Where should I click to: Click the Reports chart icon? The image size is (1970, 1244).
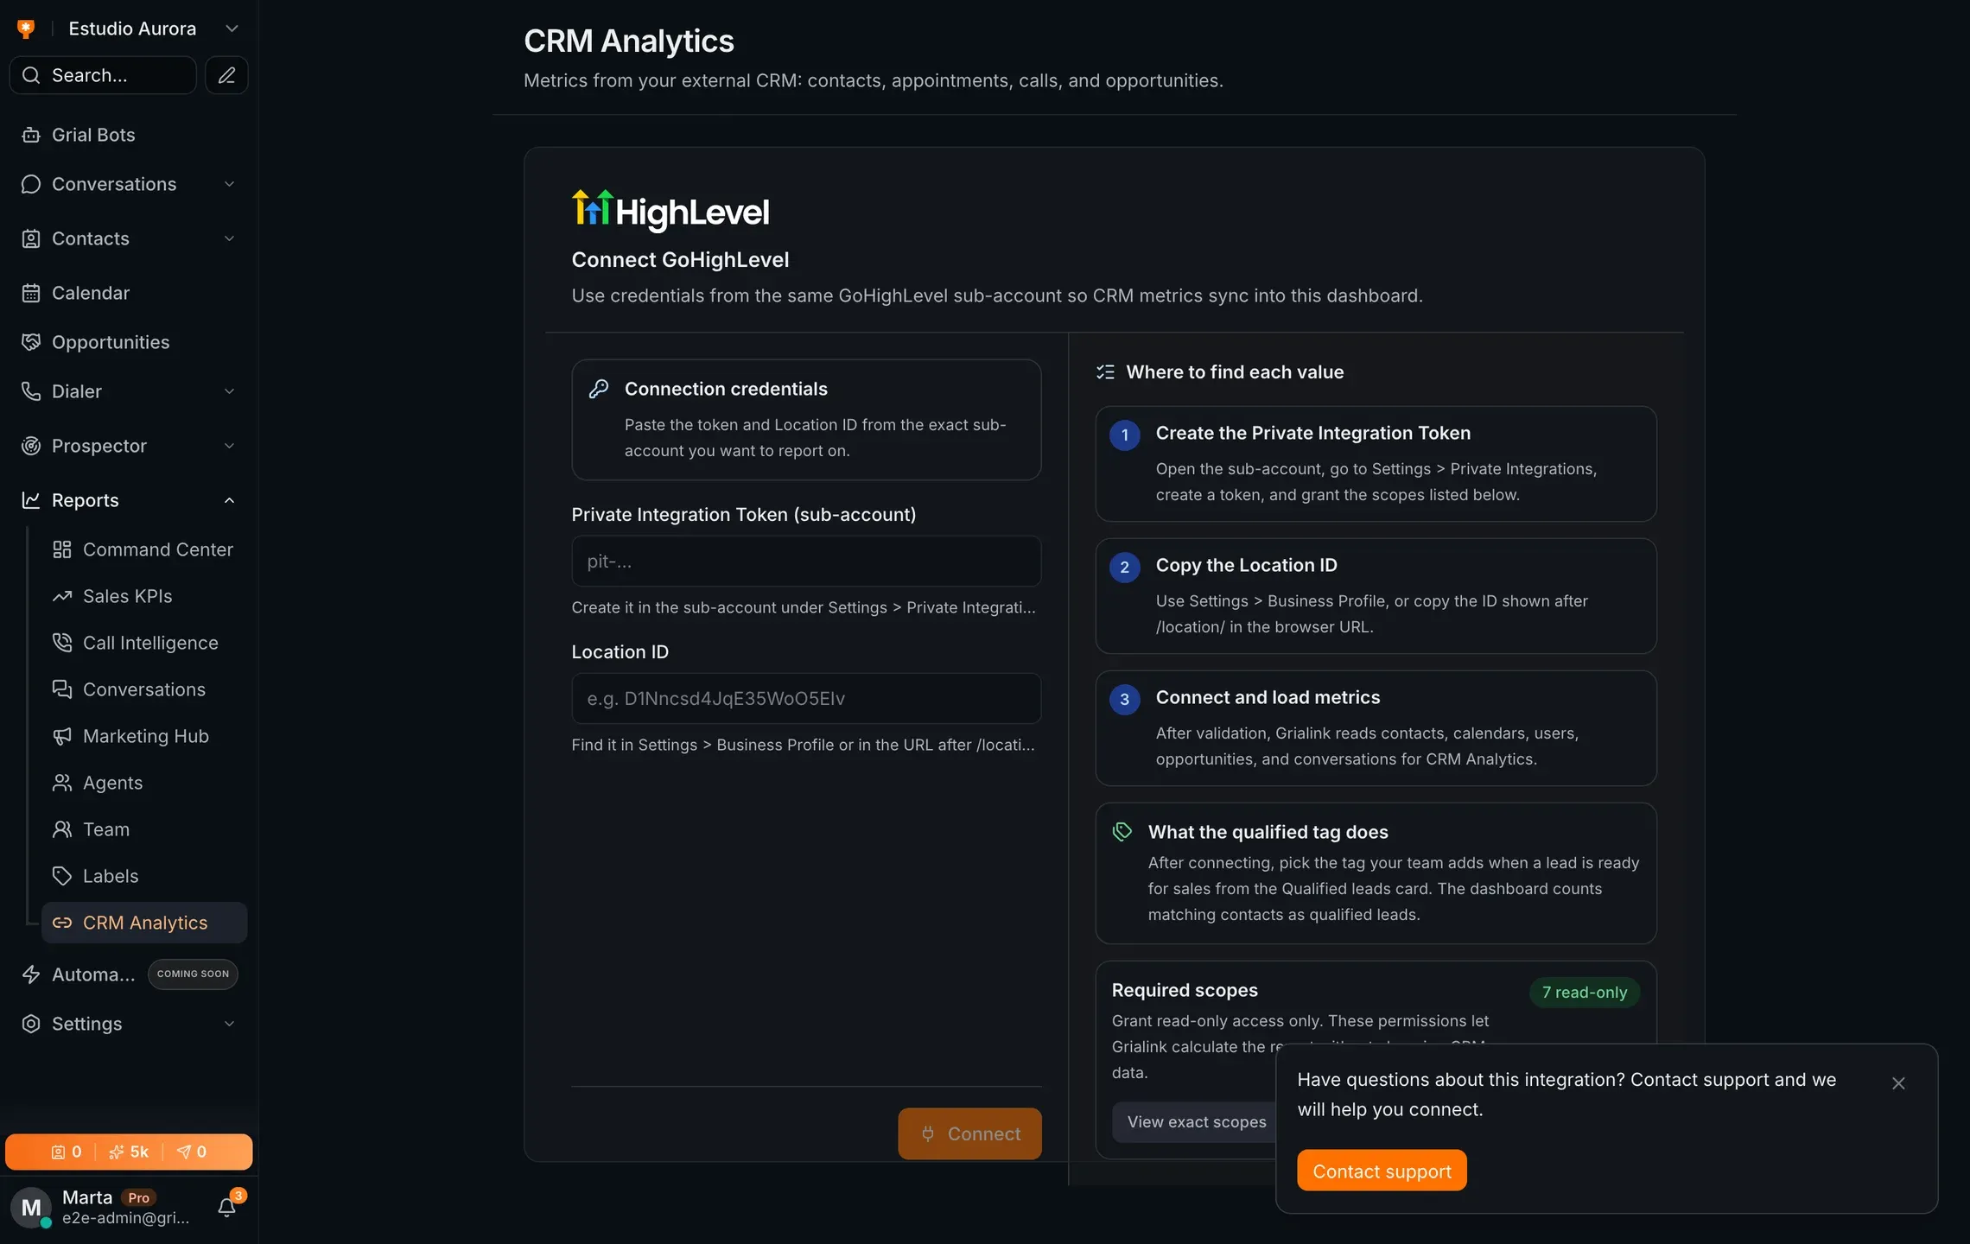click(31, 500)
